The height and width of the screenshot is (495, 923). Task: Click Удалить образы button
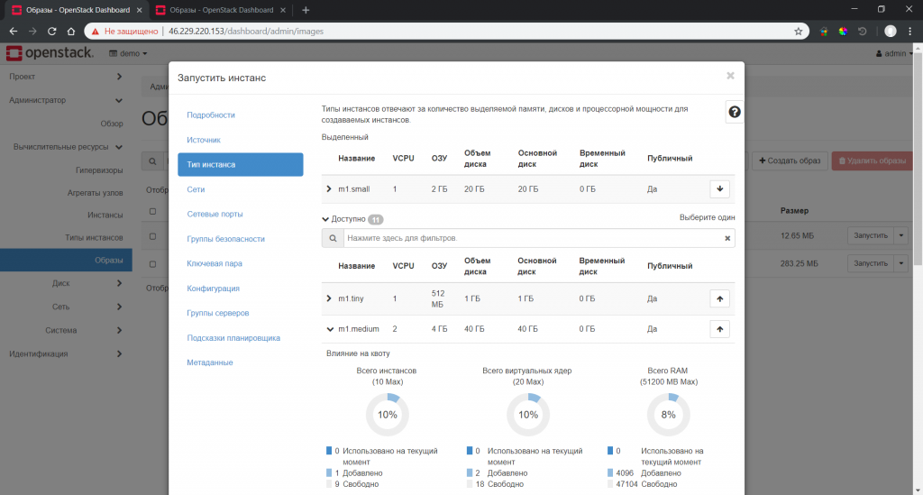click(872, 160)
